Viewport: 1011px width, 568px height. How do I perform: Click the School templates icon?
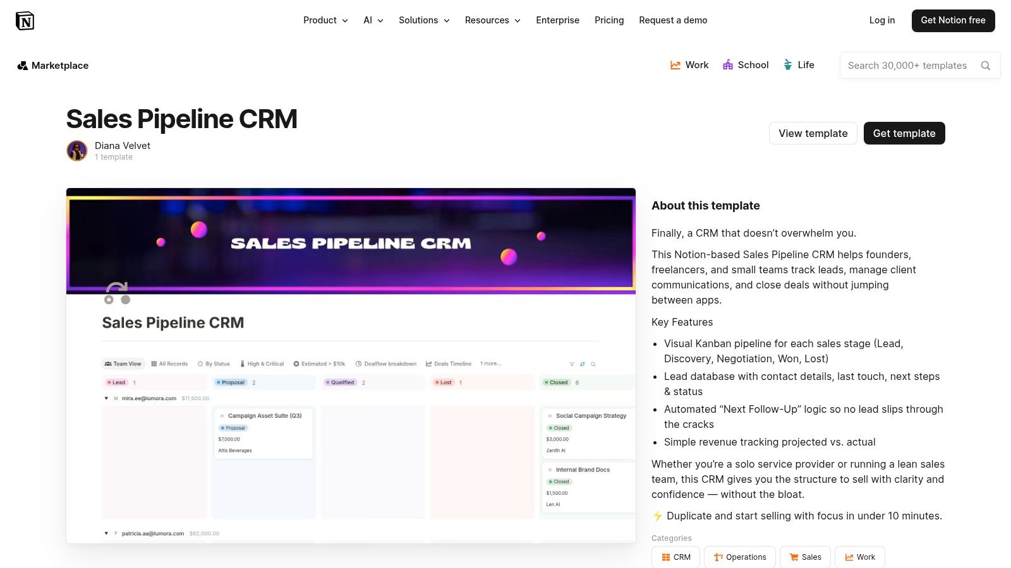(728, 64)
